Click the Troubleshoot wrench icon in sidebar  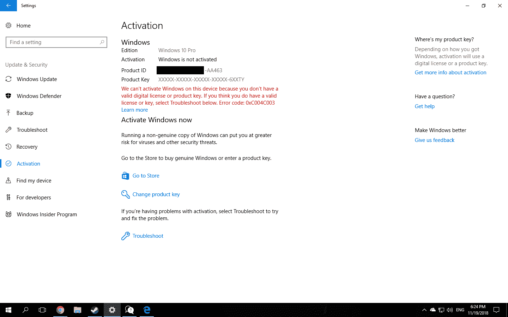point(8,130)
